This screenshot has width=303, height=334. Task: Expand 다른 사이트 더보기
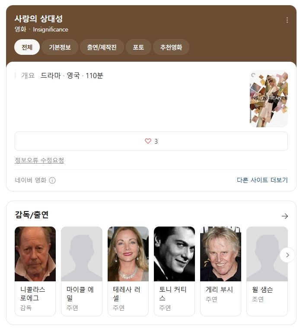pyautogui.click(x=262, y=180)
